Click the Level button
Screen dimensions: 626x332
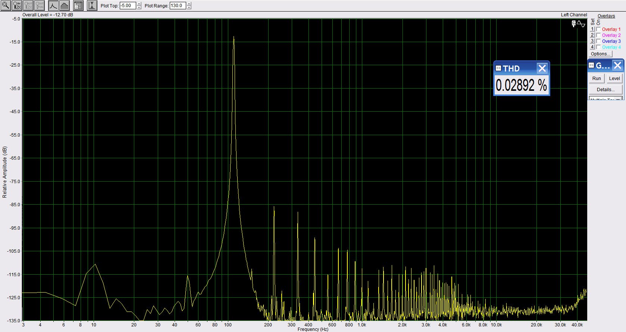click(614, 78)
